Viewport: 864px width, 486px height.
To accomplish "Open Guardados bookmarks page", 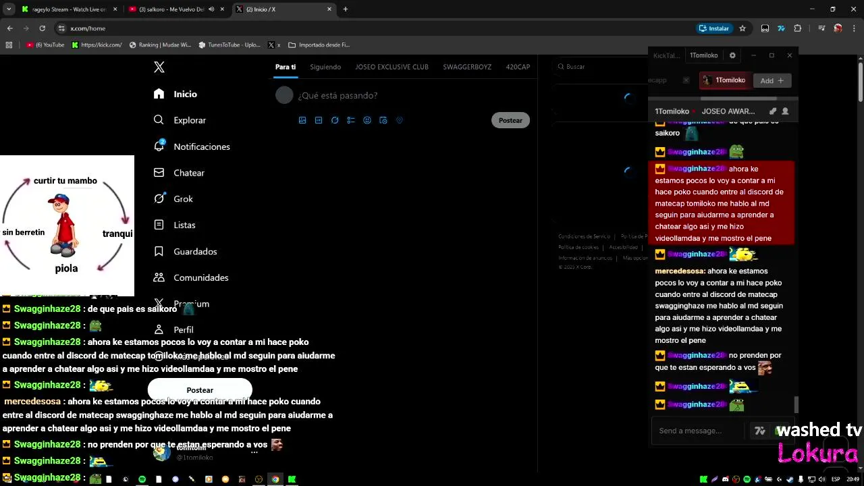I will tap(185, 251).
